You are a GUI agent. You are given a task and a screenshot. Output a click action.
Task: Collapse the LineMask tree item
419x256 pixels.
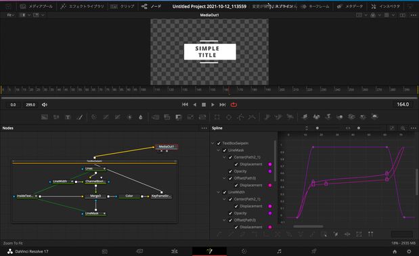pyautogui.click(x=219, y=150)
